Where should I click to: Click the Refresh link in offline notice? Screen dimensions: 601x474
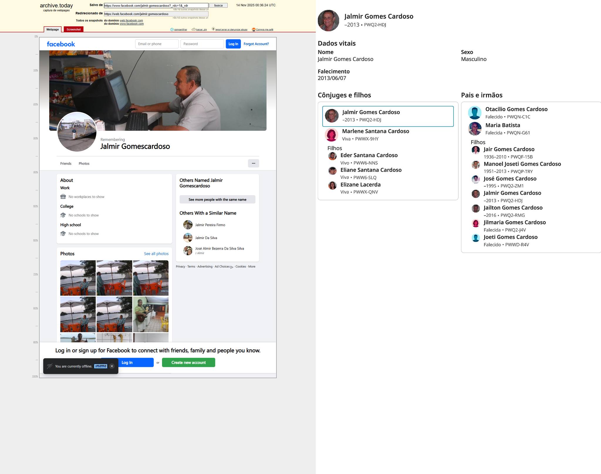100,366
